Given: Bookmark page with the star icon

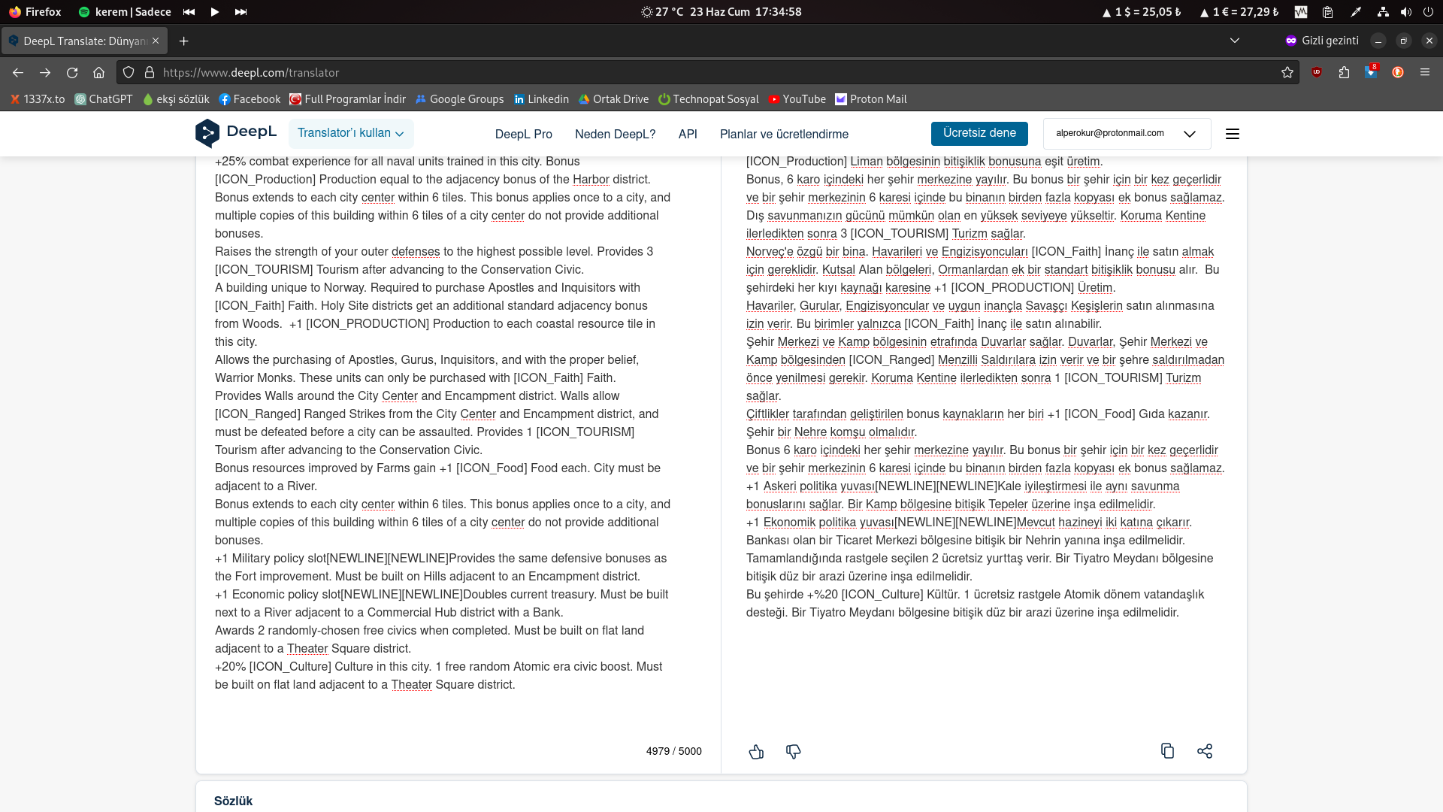Looking at the screenshot, I should click(1287, 72).
